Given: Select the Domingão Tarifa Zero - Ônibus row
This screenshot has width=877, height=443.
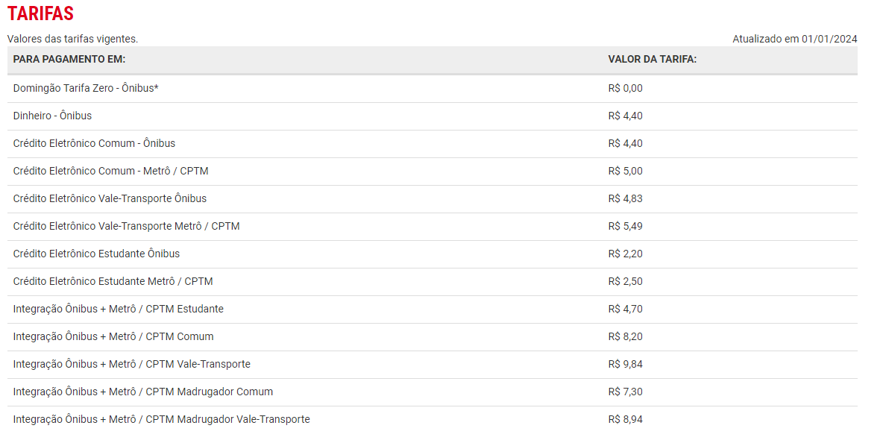Looking at the screenshot, I should tap(86, 88).
